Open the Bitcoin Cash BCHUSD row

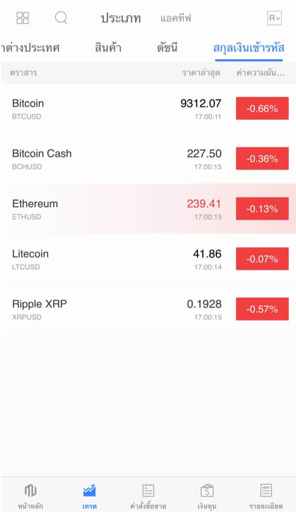pyautogui.click(x=148, y=159)
